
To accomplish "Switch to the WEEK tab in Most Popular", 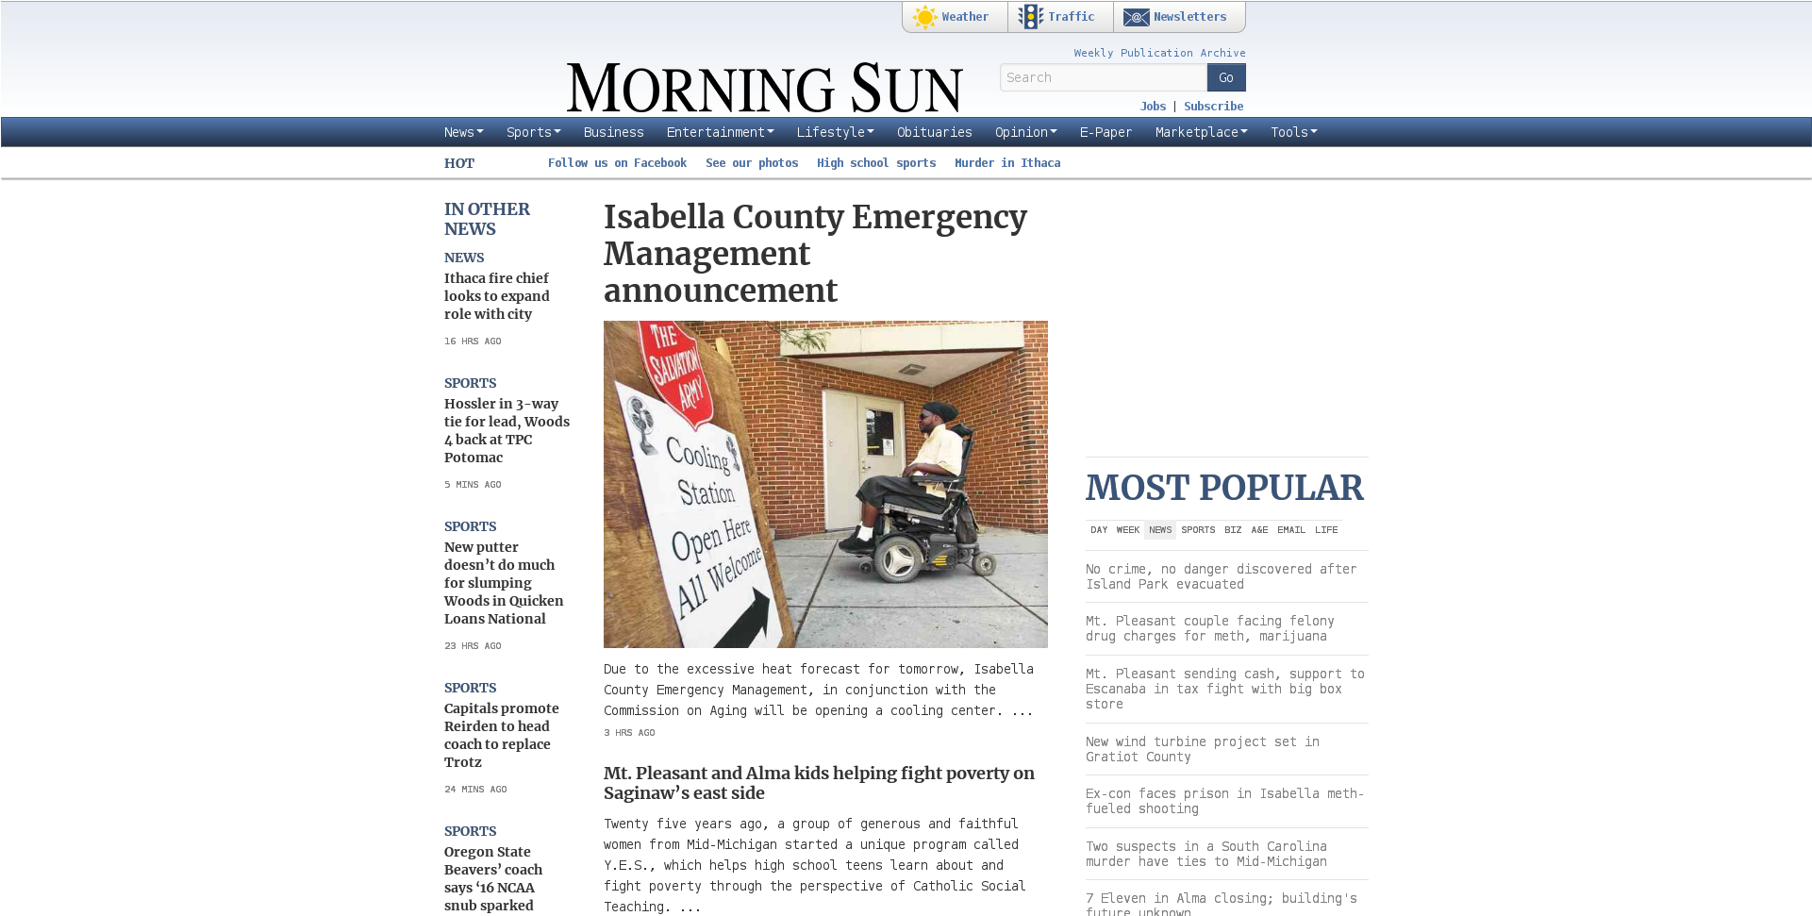I will pos(1128,530).
